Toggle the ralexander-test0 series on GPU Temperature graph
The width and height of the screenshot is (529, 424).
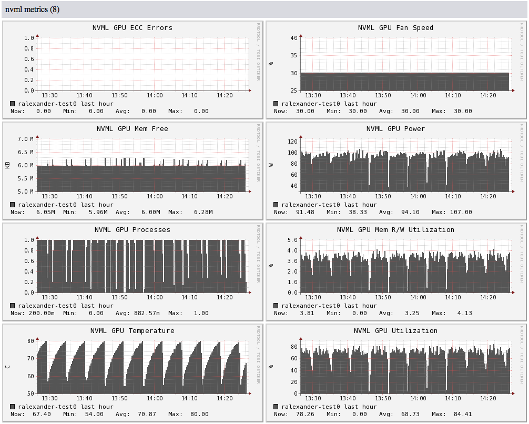48,407
